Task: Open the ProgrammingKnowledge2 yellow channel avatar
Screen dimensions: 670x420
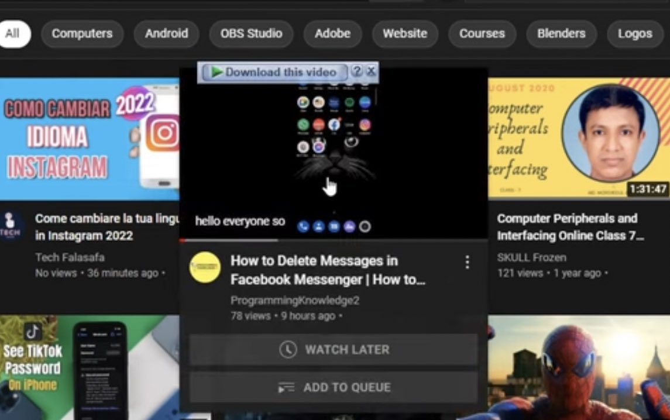Action: click(205, 267)
